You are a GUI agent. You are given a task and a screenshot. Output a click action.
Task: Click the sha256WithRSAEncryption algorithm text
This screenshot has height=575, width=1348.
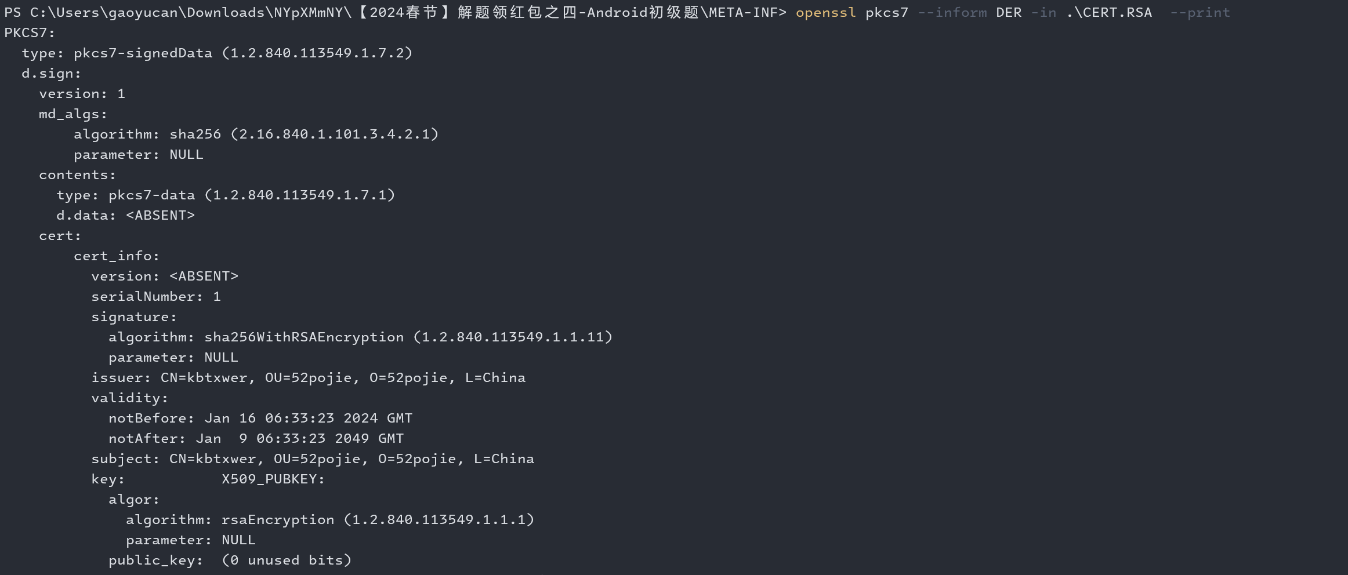click(303, 337)
